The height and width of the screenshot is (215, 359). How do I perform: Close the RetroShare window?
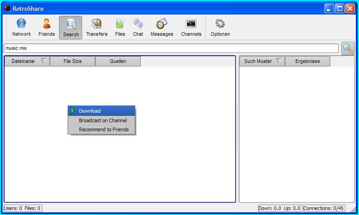350,9
